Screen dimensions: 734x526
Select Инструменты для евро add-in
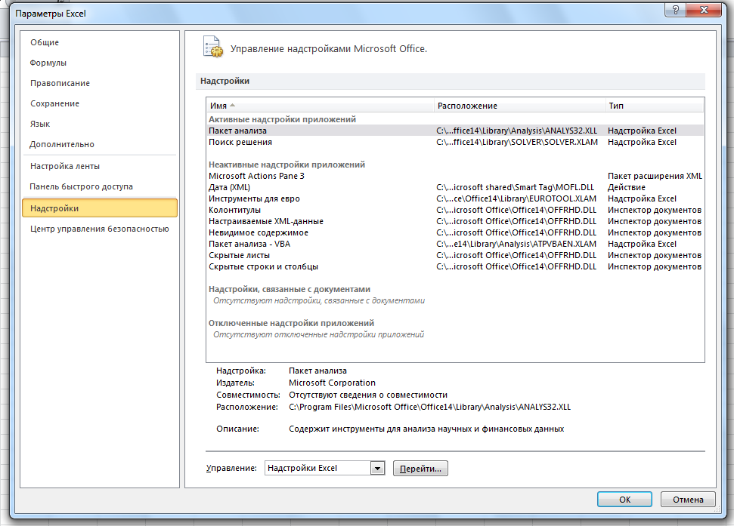(455, 198)
